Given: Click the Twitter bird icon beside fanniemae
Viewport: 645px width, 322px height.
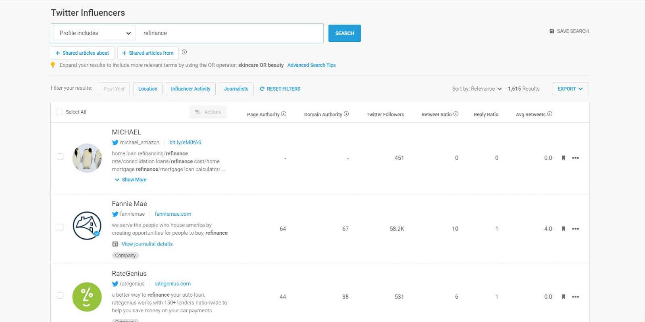Looking at the screenshot, I should (115, 214).
